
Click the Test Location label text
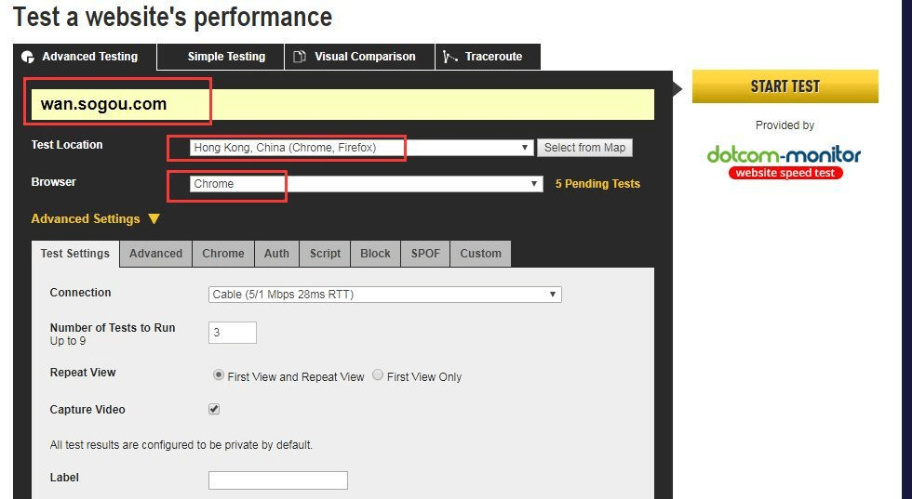click(x=67, y=145)
